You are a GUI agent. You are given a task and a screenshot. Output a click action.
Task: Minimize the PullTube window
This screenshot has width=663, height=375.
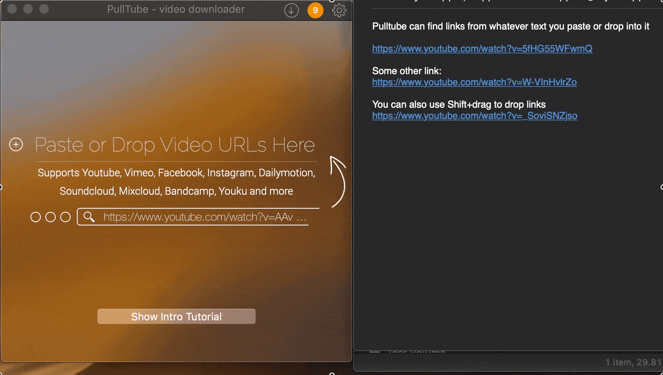28,9
